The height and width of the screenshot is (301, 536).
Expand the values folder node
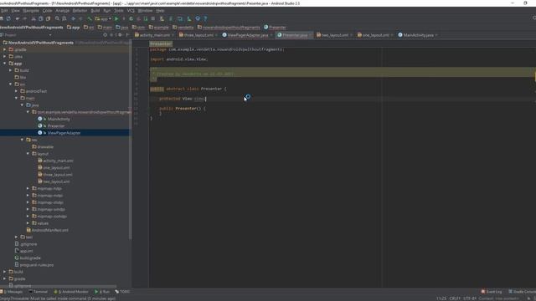pos(28,223)
